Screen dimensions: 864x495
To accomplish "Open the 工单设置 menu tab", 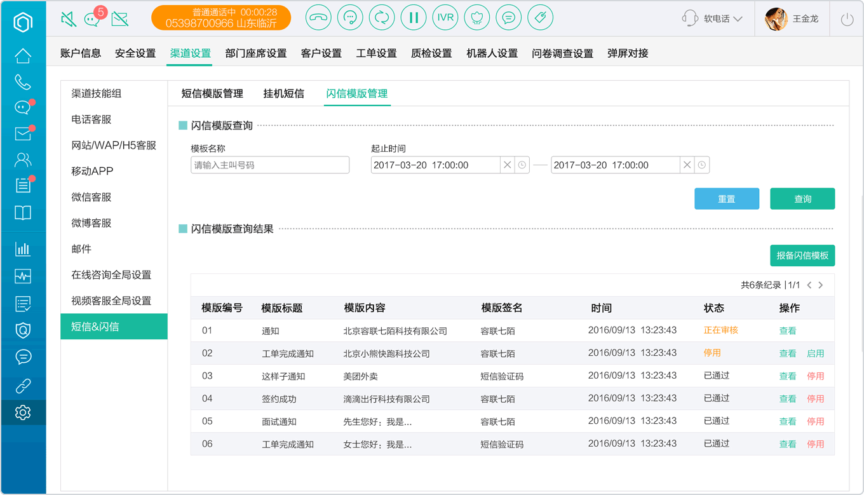I will pos(376,53).
